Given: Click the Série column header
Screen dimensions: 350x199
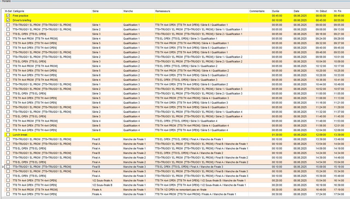Looking at the screenshot, I should pyautogui.click(x=107, y=11).
